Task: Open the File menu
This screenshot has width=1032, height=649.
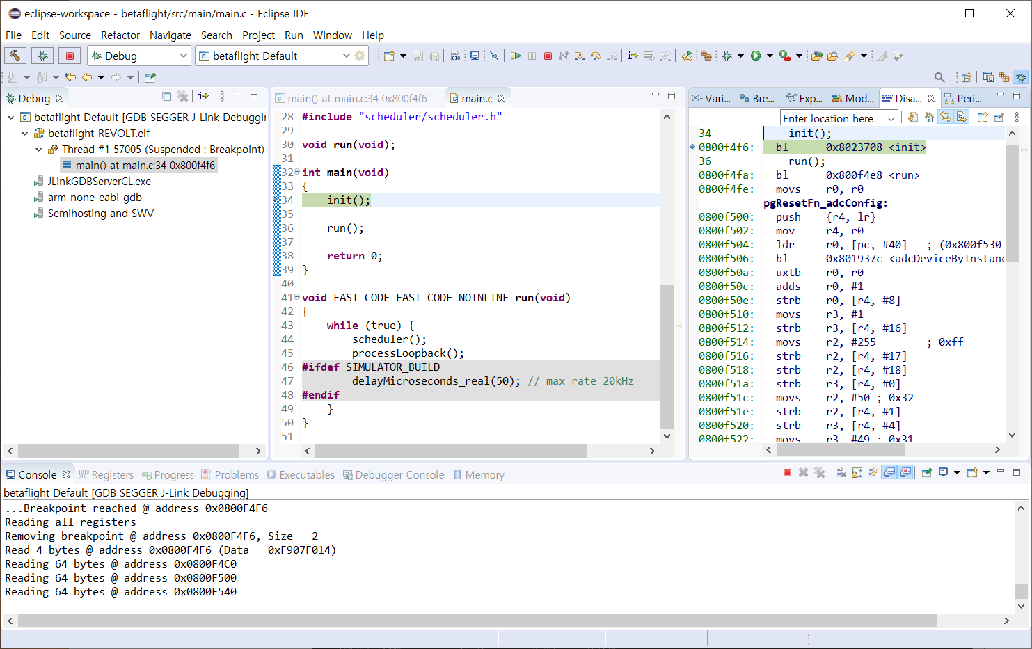Action: pyautogui.click(x=13, y=35)
